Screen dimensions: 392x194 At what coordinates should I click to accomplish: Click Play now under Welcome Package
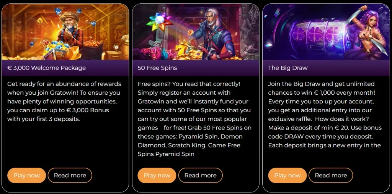(26, 175)
